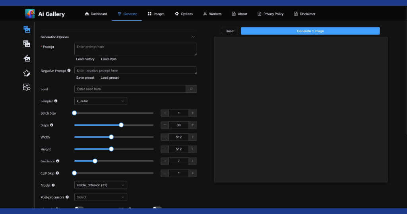Click the Guidance value box showing 7
Viewport: 407px width, 214px height.
point(178,161)
